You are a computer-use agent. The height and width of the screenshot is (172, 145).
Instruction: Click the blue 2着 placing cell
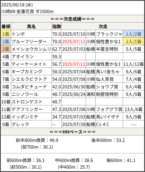pos(6,42)
